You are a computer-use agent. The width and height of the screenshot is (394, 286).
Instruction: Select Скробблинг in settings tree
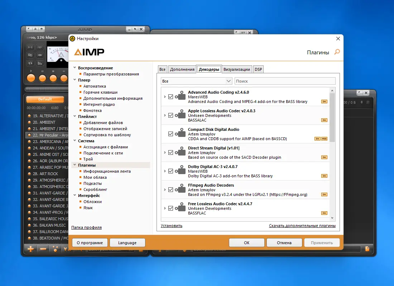pyautogui.click(x=95, y=189)
